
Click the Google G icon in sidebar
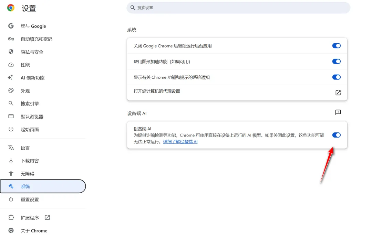[x=11, y=26]
